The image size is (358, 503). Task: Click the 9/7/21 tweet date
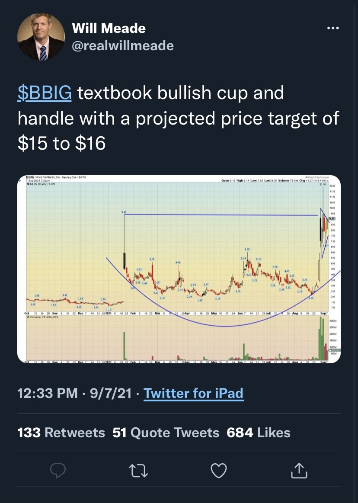click(111, 393)
